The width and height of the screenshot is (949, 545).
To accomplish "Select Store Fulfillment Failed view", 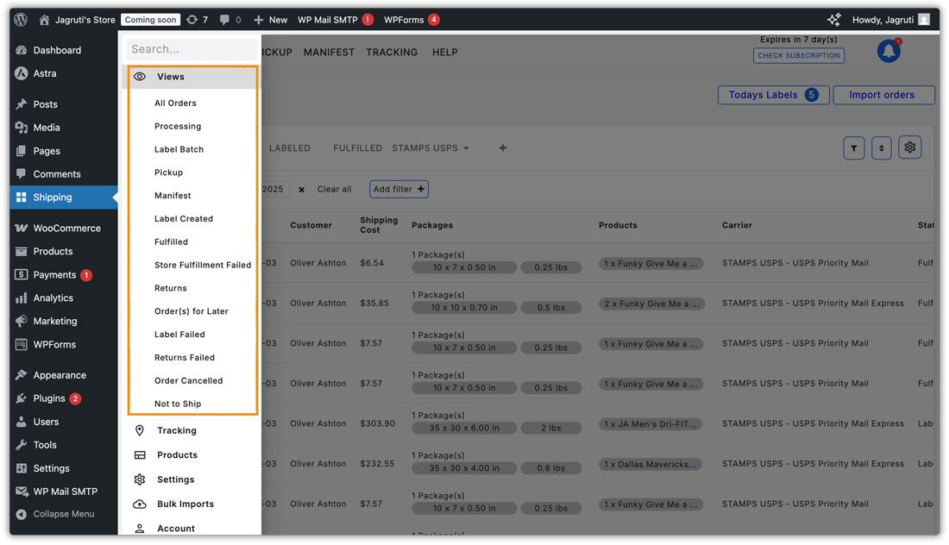I will (x=203, y=265).
